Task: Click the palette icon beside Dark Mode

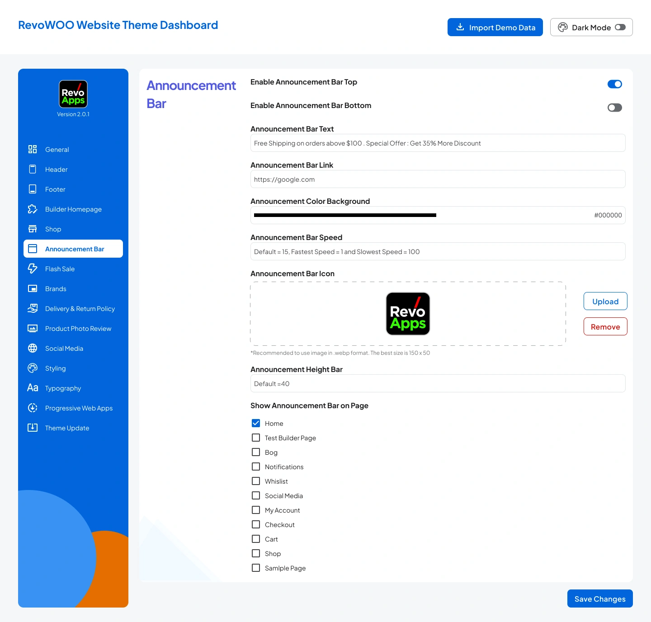Action: pos(563,27)
